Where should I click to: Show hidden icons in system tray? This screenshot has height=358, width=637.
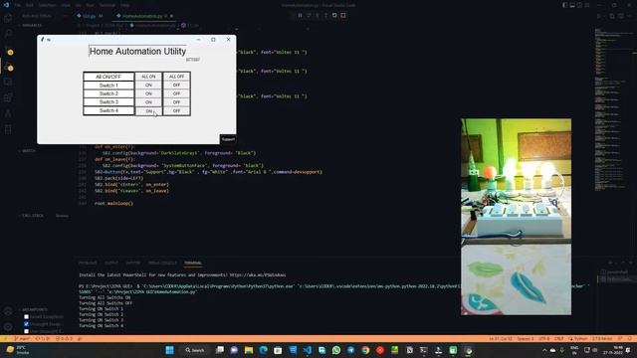tap(544, 350)
